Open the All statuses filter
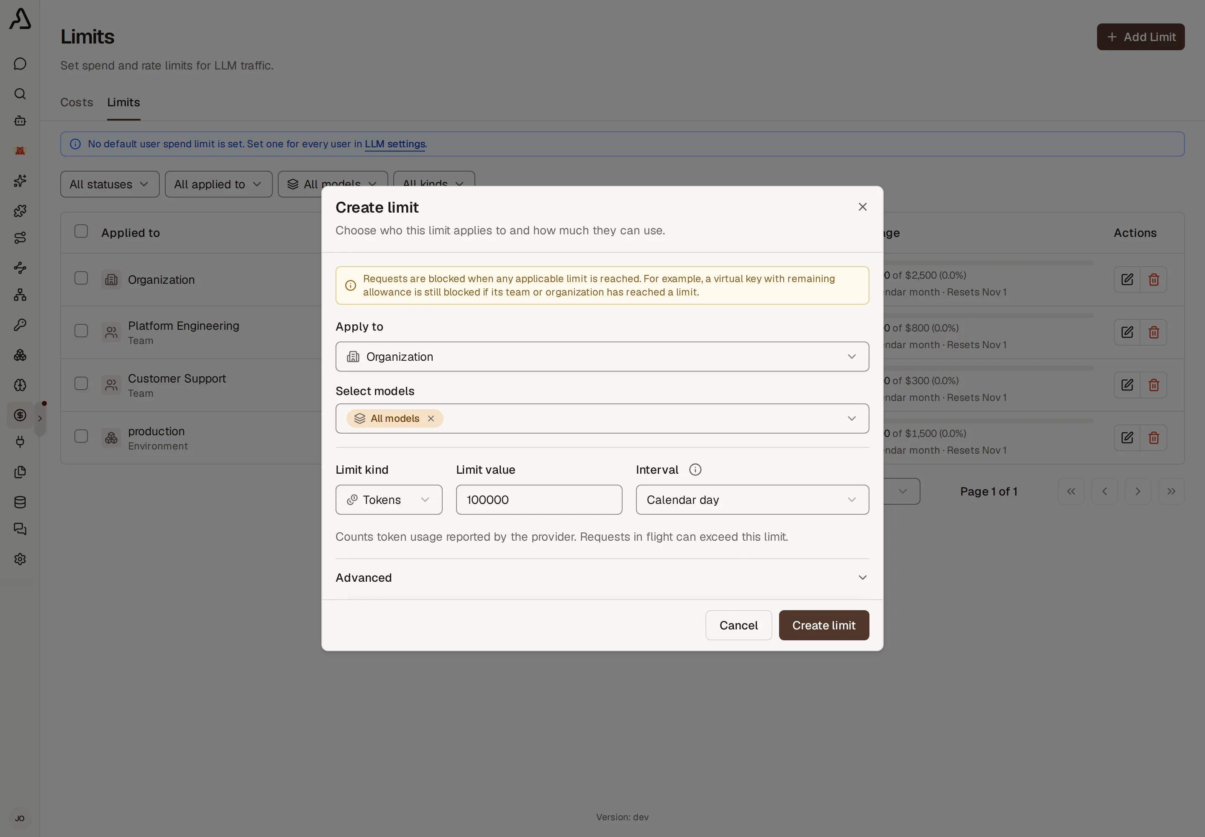Screen dimensions: 1205x837 tap(110, 184)
